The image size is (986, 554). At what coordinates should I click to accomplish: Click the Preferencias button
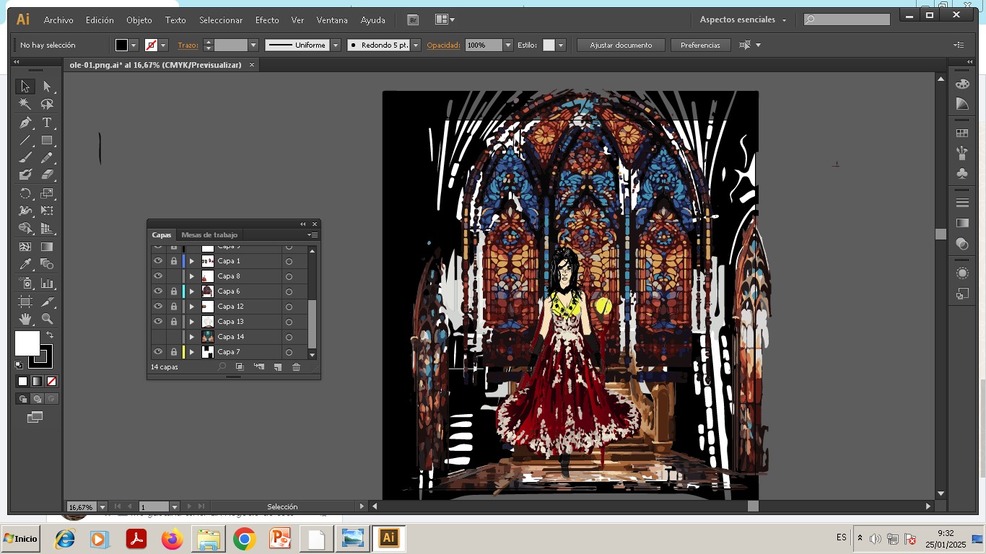(x=700, y=45)
